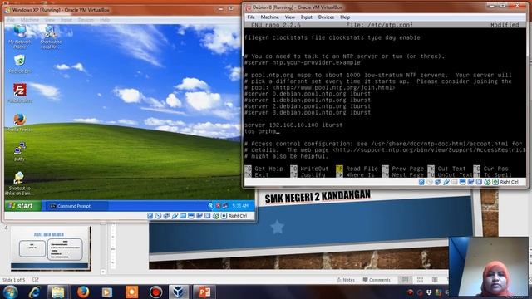
Task: Click optical disk indicator in Windows XP status bar
Action: tap(158, 216)
